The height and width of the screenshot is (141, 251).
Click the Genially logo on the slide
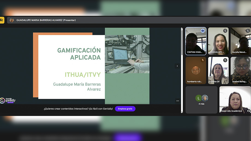pyautogui.click(x=8, y=100)
